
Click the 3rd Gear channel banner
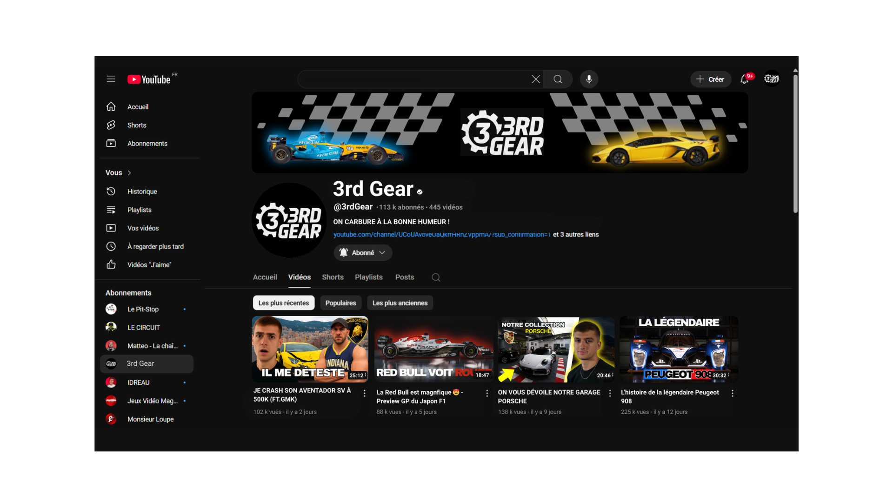pos(500,132)
